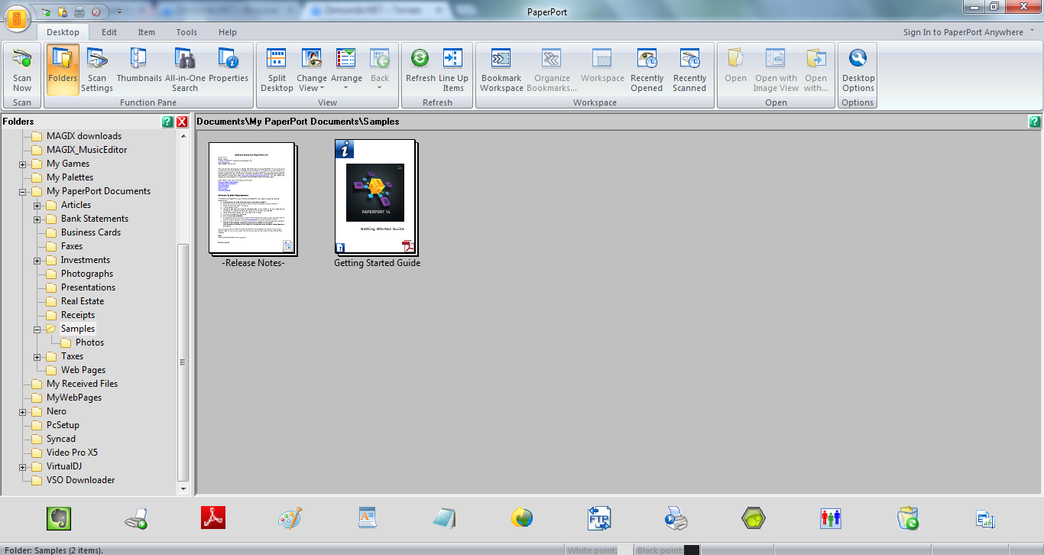Select the Web Pages folder
Image resolution: width=1044 pixels, height=555 pixels.
click(x=83, y=370)
